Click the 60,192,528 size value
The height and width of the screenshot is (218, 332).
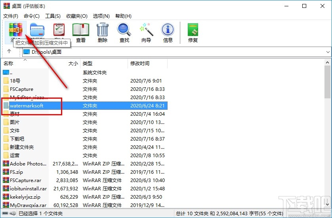(66, 205)
